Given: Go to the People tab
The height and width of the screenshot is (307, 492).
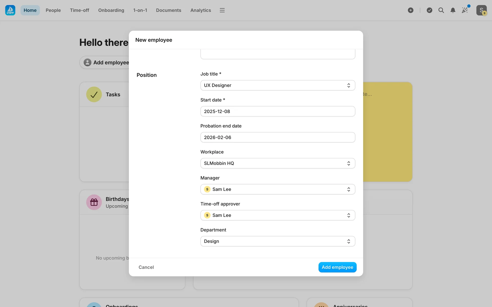Looking at the screenshot, I should pos(53,10).
